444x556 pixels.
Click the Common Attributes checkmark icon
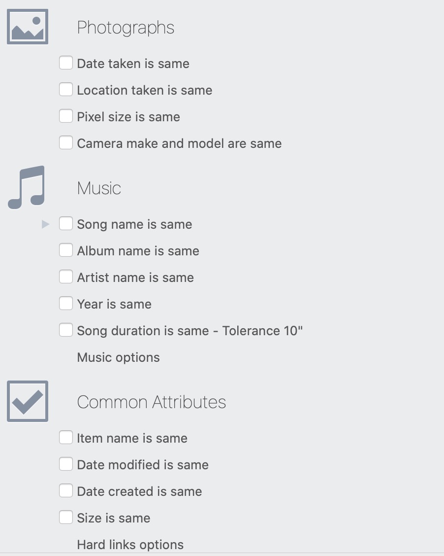(28, 401)
